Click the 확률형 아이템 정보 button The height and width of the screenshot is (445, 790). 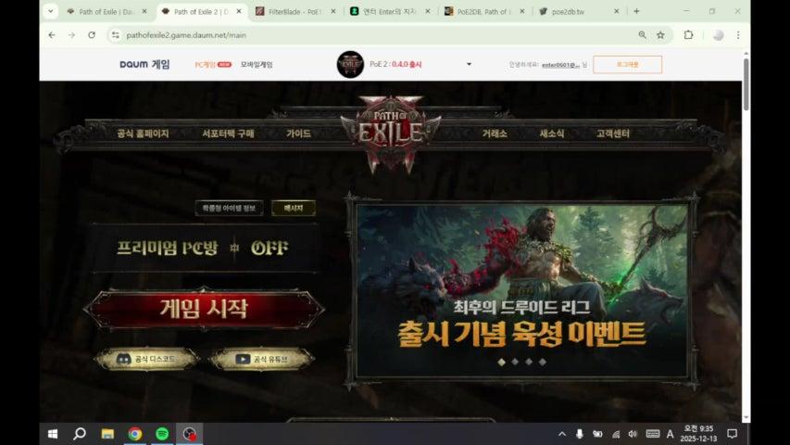[x=230, y=208]
